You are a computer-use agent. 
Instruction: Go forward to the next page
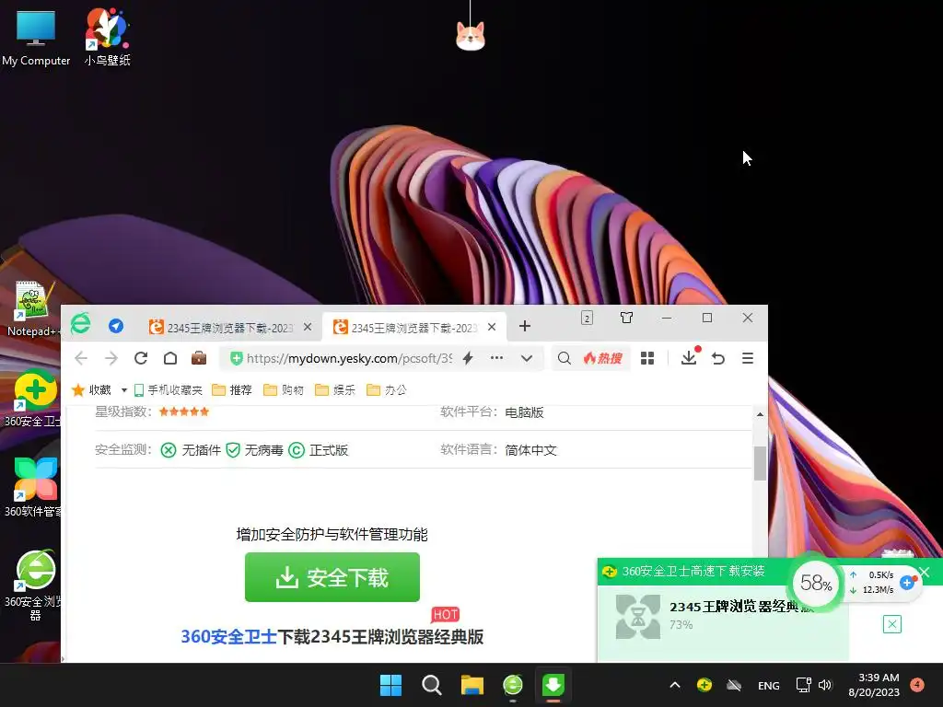(x=111, y=359)
